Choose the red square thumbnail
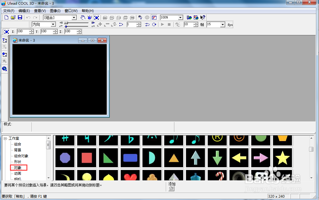 (x=87, y=158)
